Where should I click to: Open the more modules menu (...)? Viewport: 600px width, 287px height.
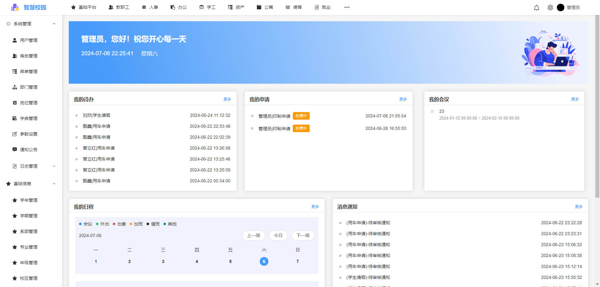pos(347,7)
